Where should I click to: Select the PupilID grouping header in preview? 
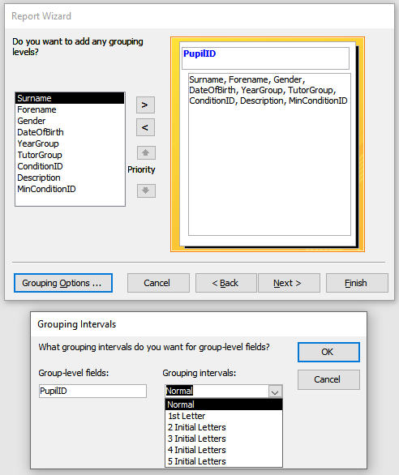(265, 58)
